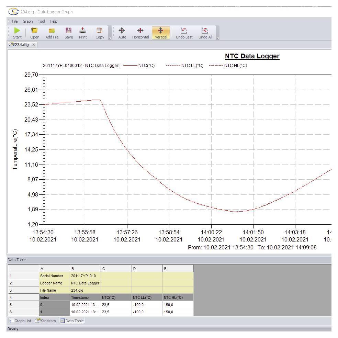338x338 pixels.
Task: Click the 201117YPL010... serial value cell
Action: click(x=85, y=276)
